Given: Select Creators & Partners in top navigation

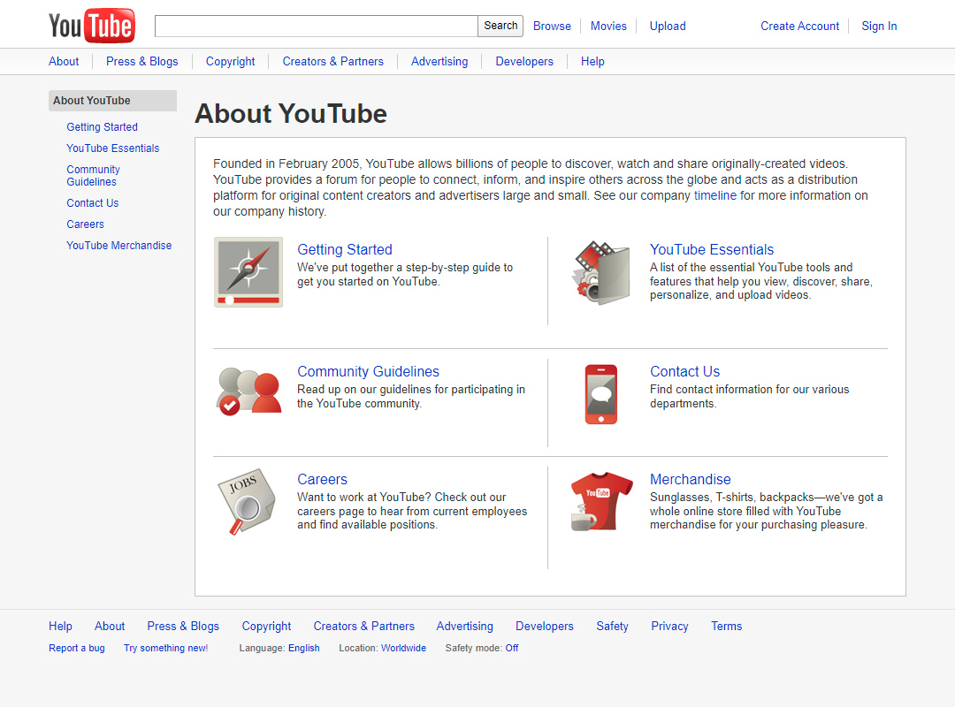Looking at the screenshot, I should [x=333, y=62].
